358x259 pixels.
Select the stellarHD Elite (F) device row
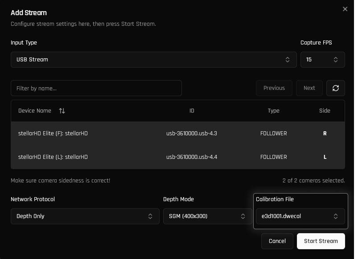click(x=177, y=134)
